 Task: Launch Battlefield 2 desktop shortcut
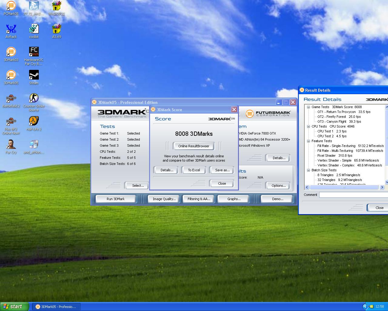[11, 101]
